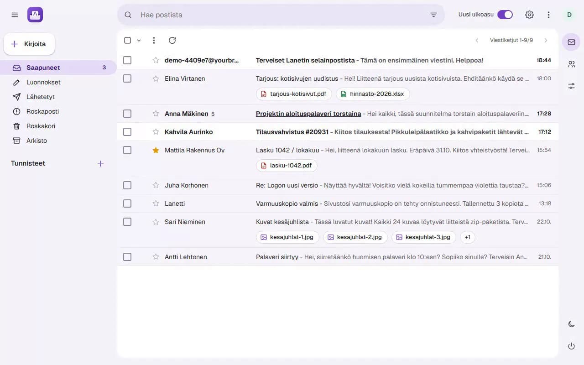The image size is (584, 365).
Task: Unstar the Mattila Rakennus Oy message
Action: [156, 150]
